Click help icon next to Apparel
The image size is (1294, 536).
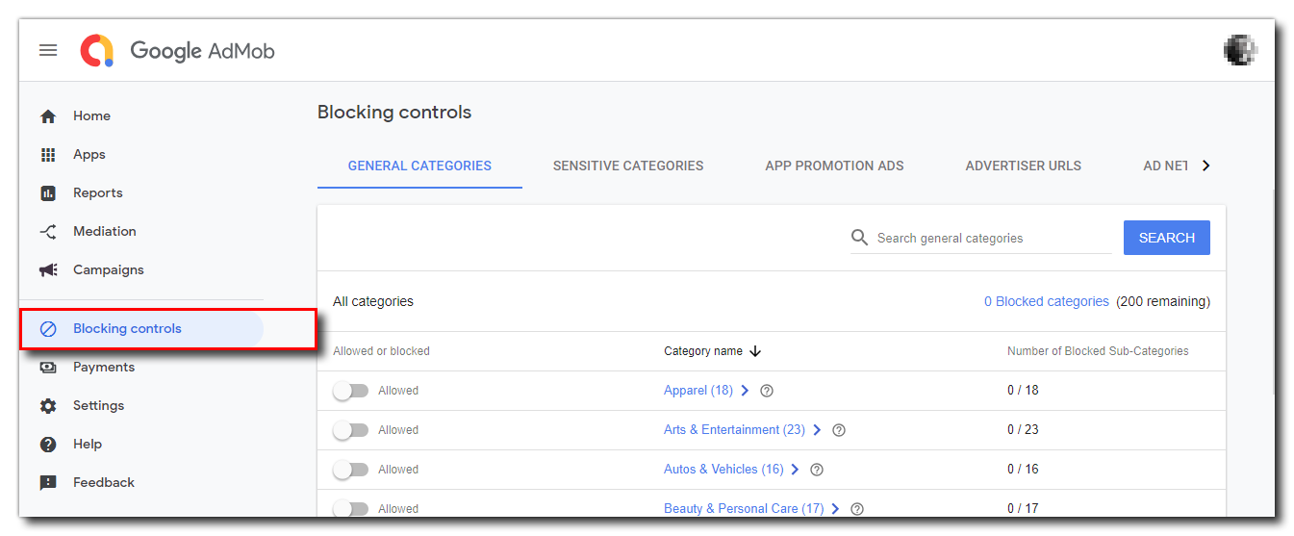(767, 391)
